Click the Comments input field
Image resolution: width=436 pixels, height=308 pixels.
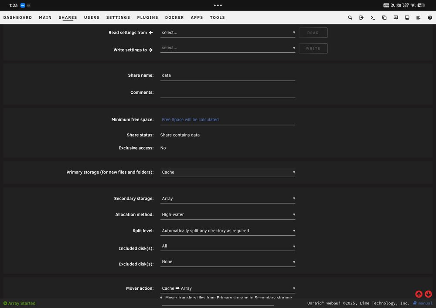pyautogui.click(x=228, y=92)
